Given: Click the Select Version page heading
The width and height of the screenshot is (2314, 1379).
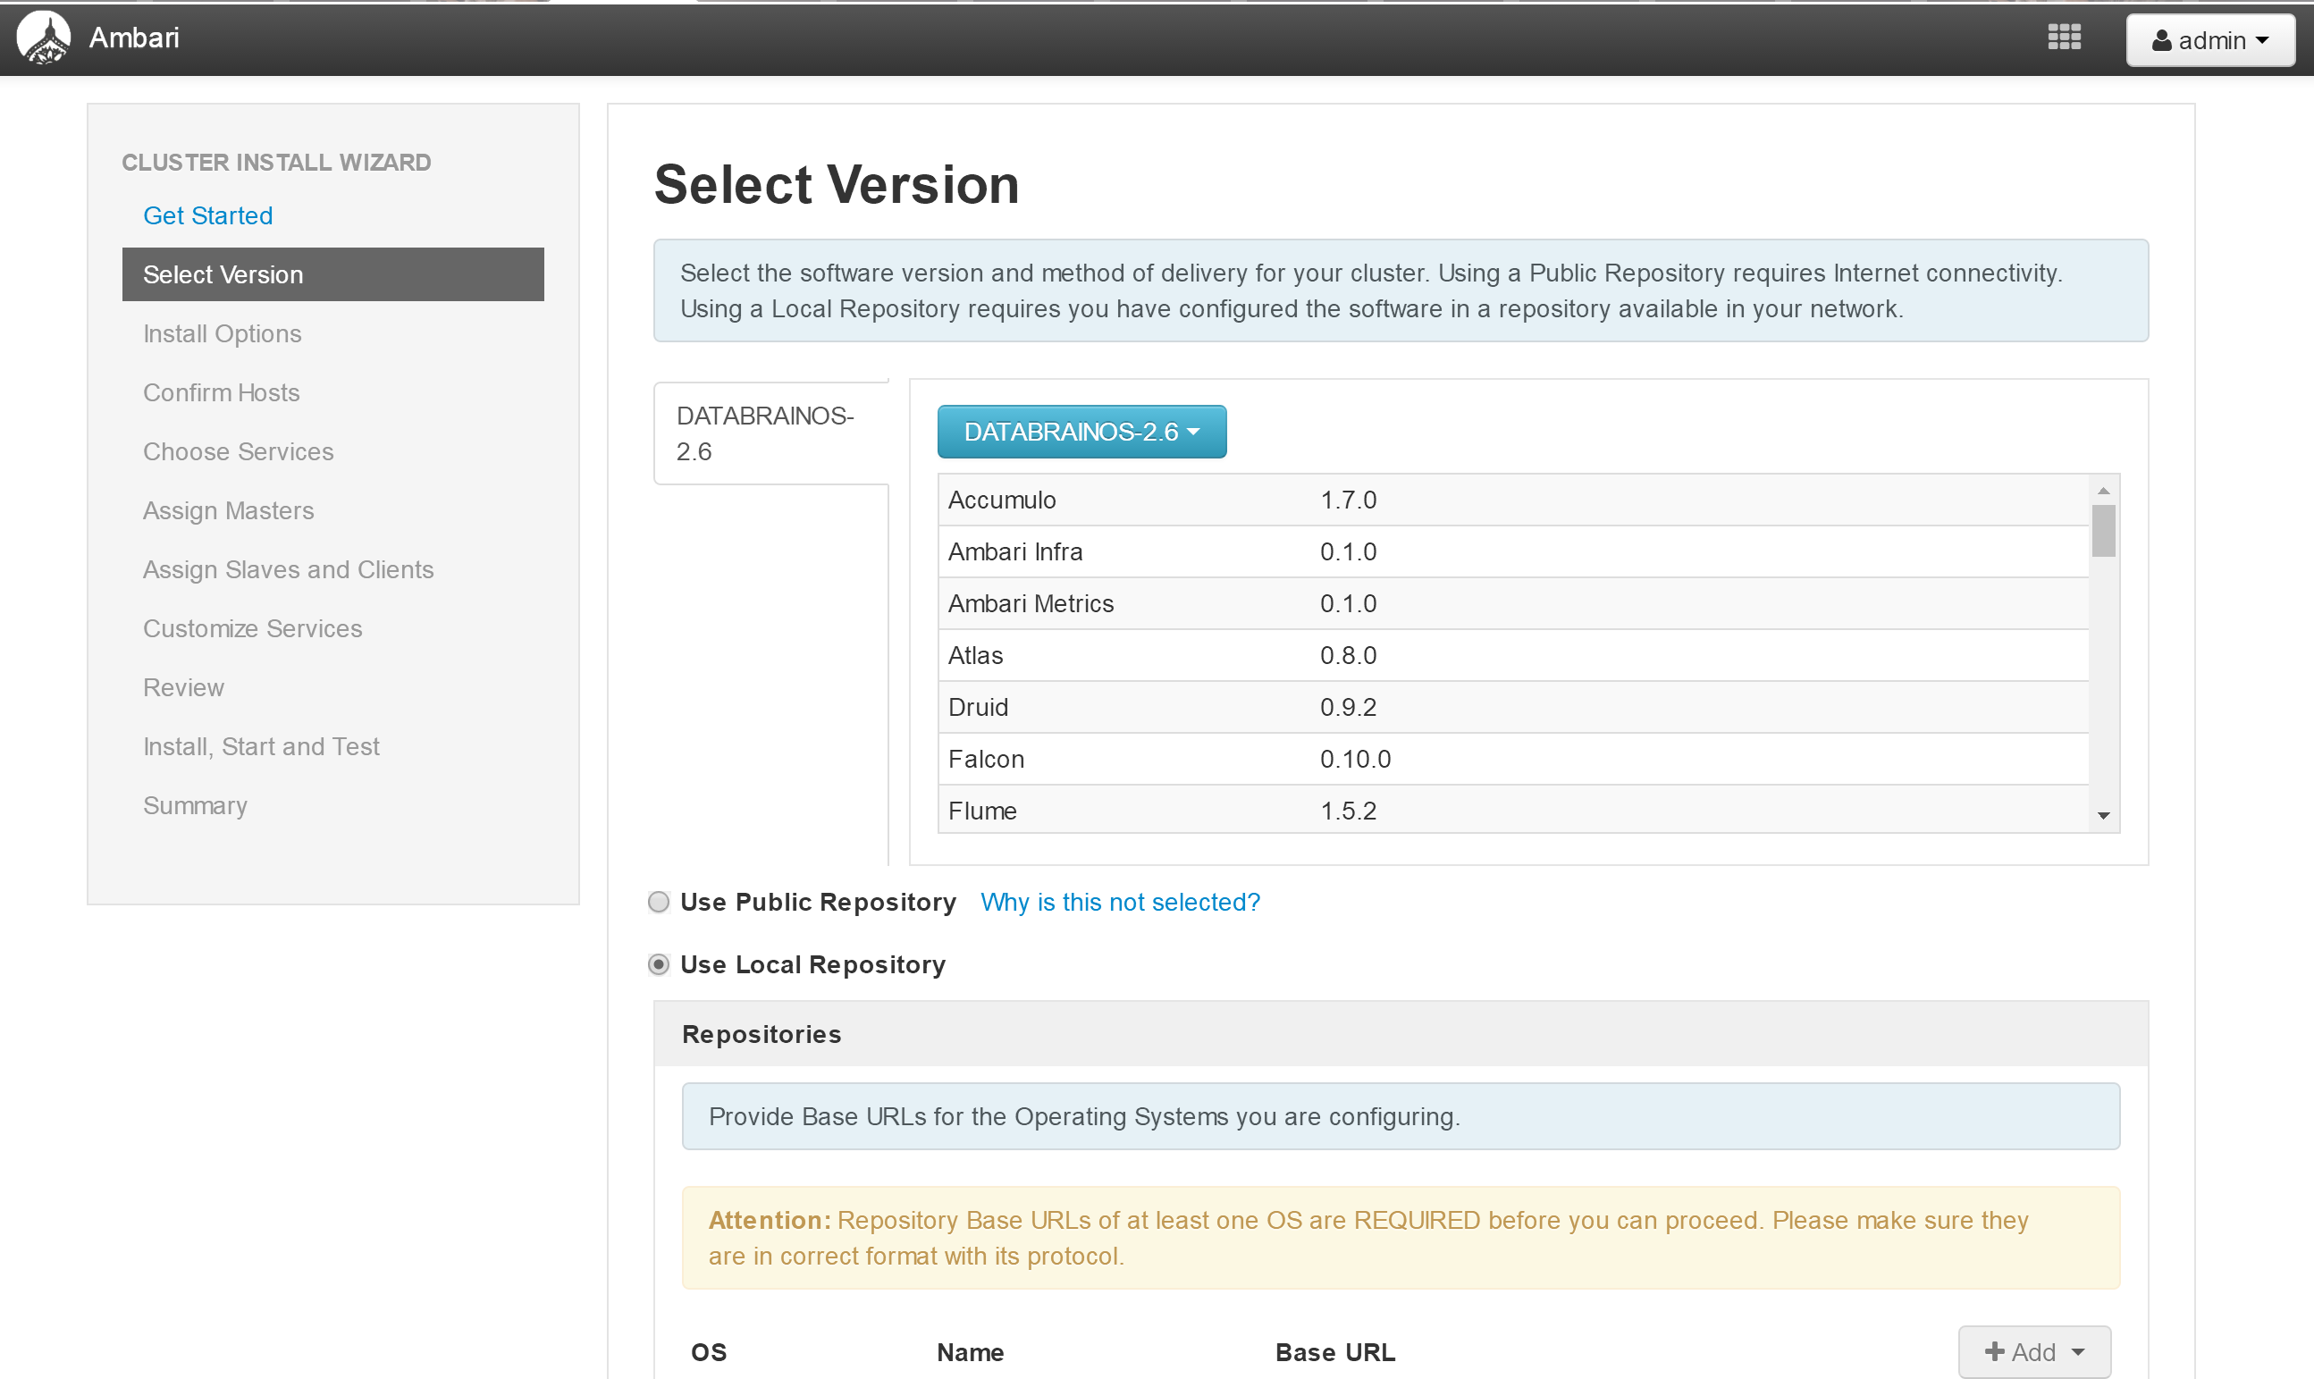Looking at the screenshot, I should (x=837, y=184).
